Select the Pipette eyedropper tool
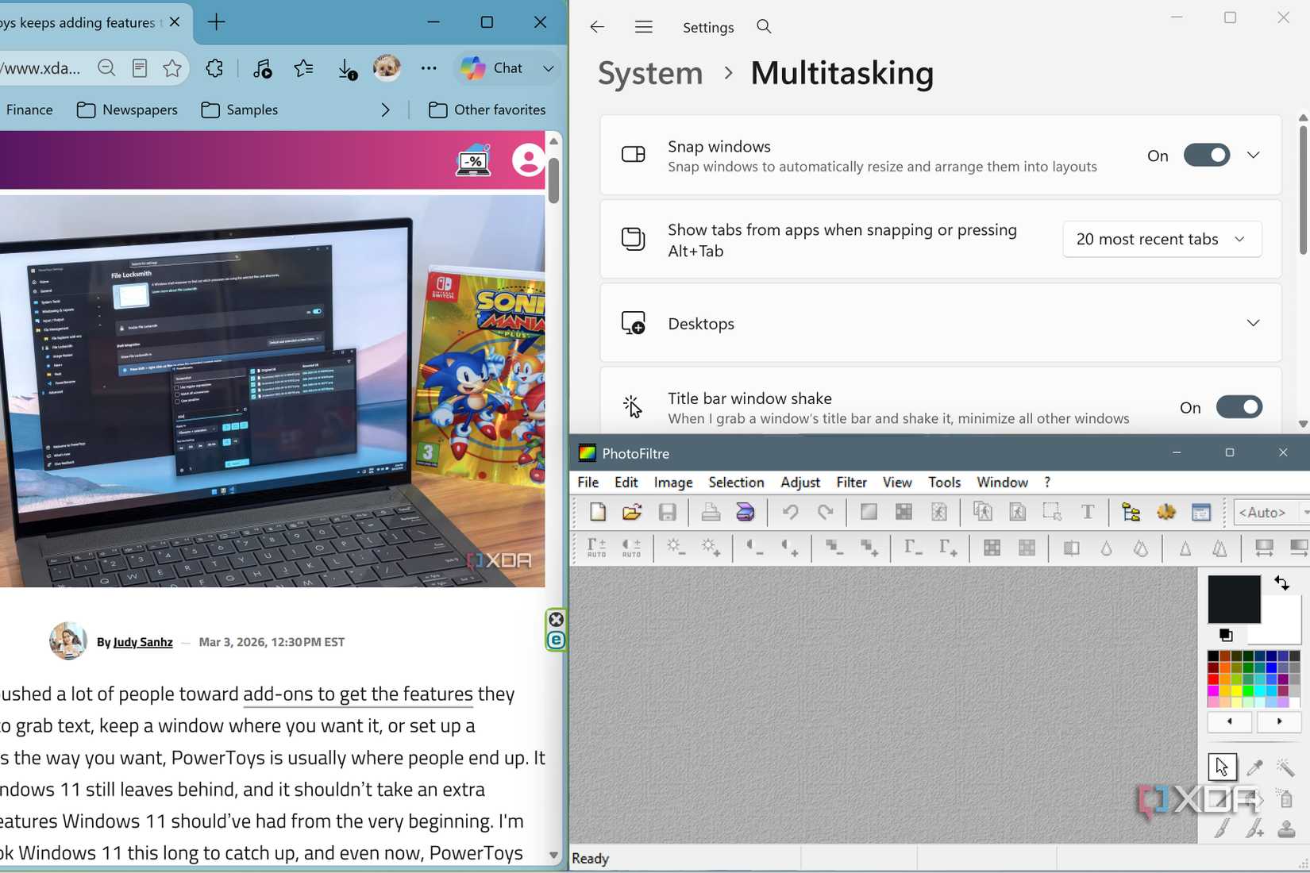This screenshot has height=873, width=1310. [x=1254, y=767]
